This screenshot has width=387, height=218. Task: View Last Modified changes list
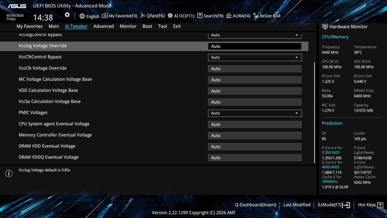pyautogui.click(x=297, y=205)
